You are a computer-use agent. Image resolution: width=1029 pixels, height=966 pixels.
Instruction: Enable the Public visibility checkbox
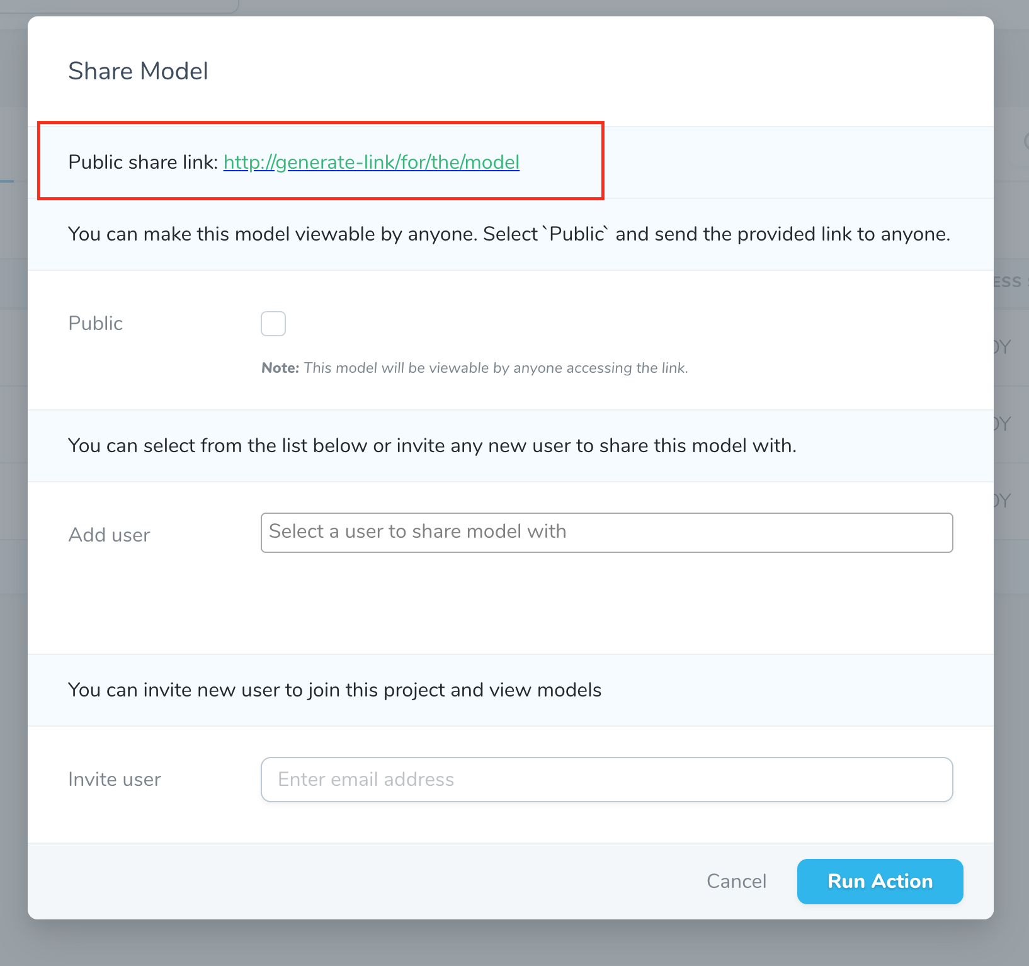pyautogui.click(x=273, y=323)
